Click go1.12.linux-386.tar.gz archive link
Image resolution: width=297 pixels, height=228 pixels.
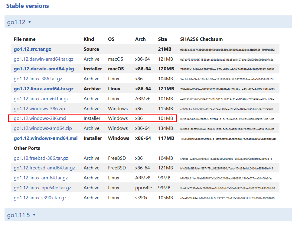38,79
